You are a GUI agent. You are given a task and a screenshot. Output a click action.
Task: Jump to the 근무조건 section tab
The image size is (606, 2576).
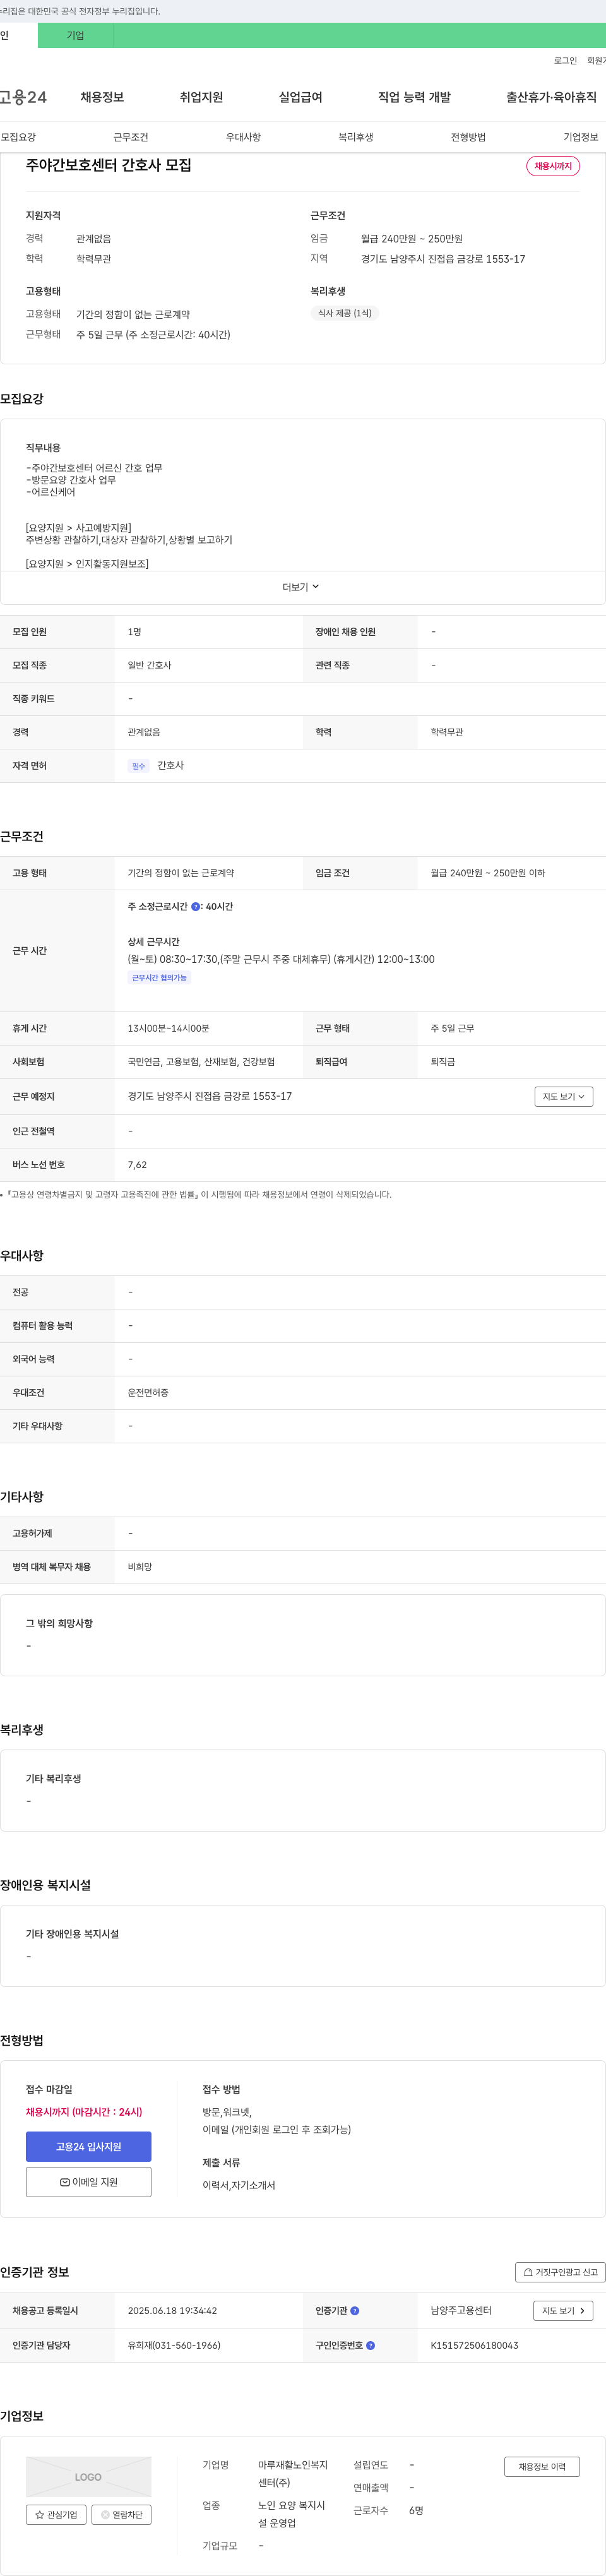click(131, 137)
